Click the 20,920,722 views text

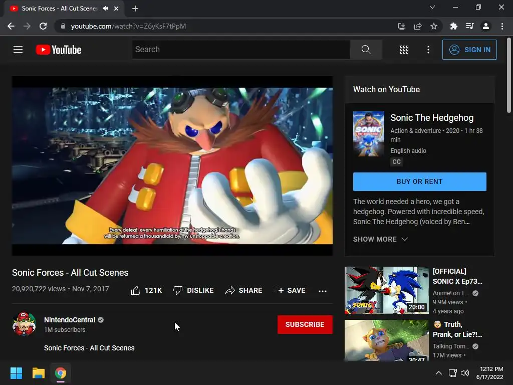39,289
